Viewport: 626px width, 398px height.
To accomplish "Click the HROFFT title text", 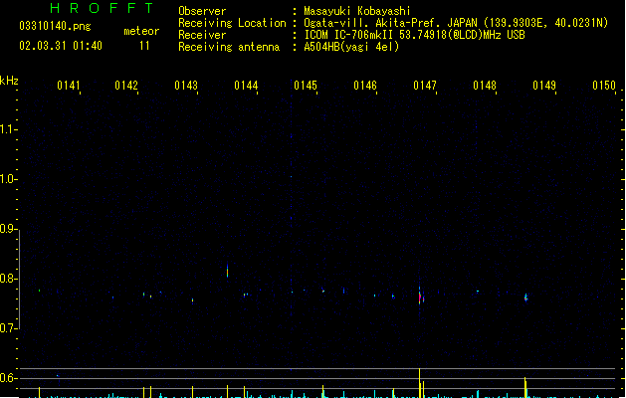I will click(x=102, y=8).
